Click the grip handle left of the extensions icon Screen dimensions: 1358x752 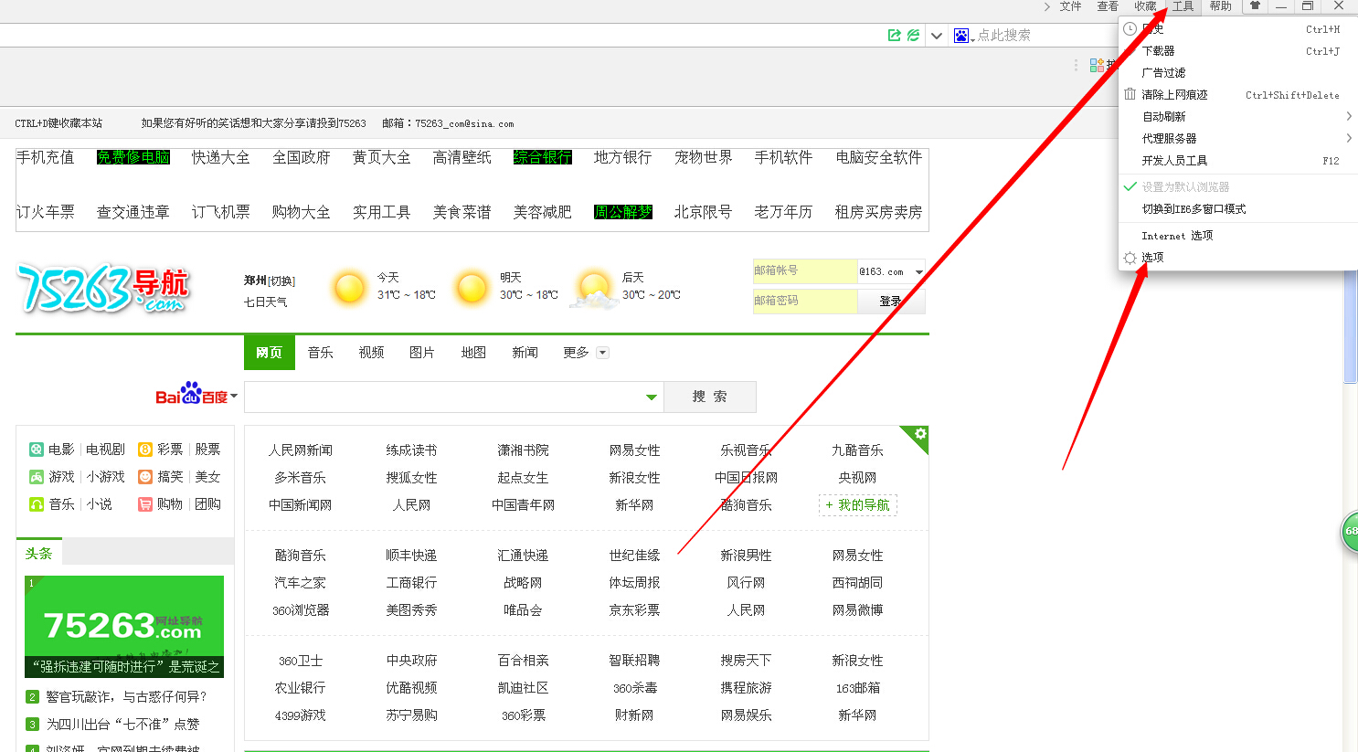[x=1076, y=65]
